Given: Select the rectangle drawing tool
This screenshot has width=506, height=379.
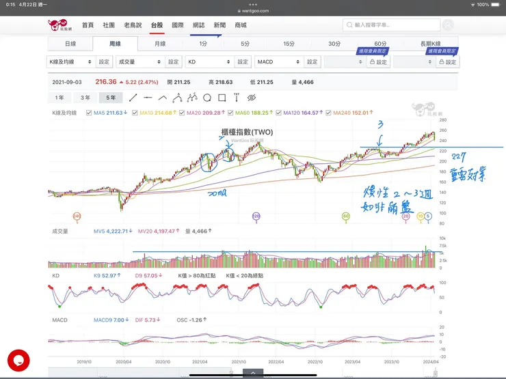Looking at the screenshot, I should (222, 98).
